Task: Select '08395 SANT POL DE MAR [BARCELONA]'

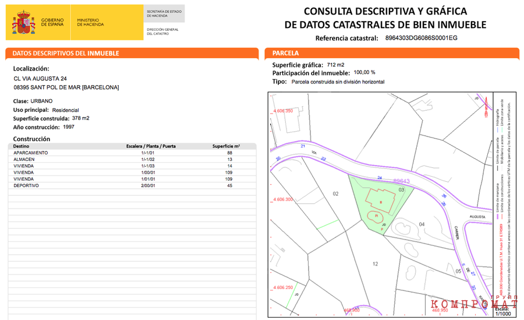Action: [x=66, y=87]
